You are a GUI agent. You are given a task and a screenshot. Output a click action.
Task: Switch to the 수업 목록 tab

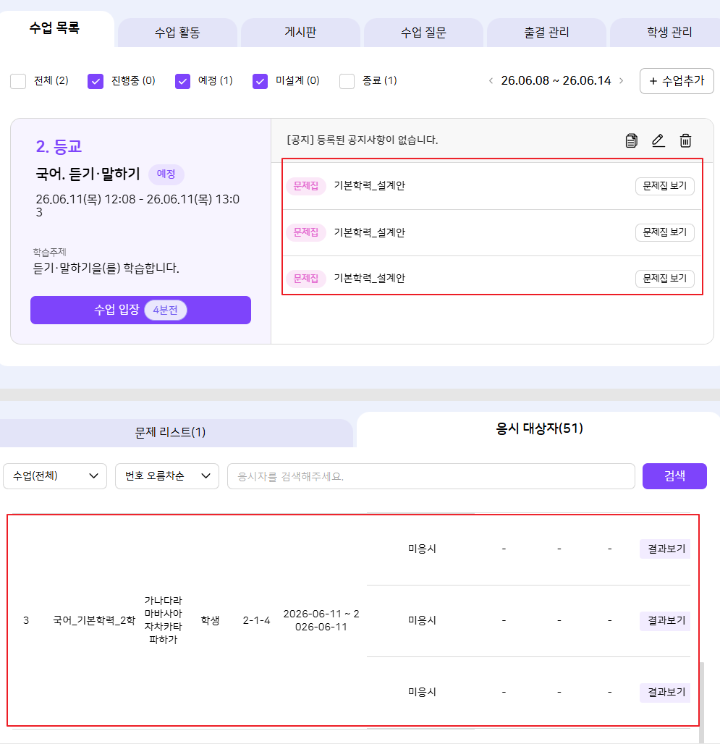(x=54, y=28)
